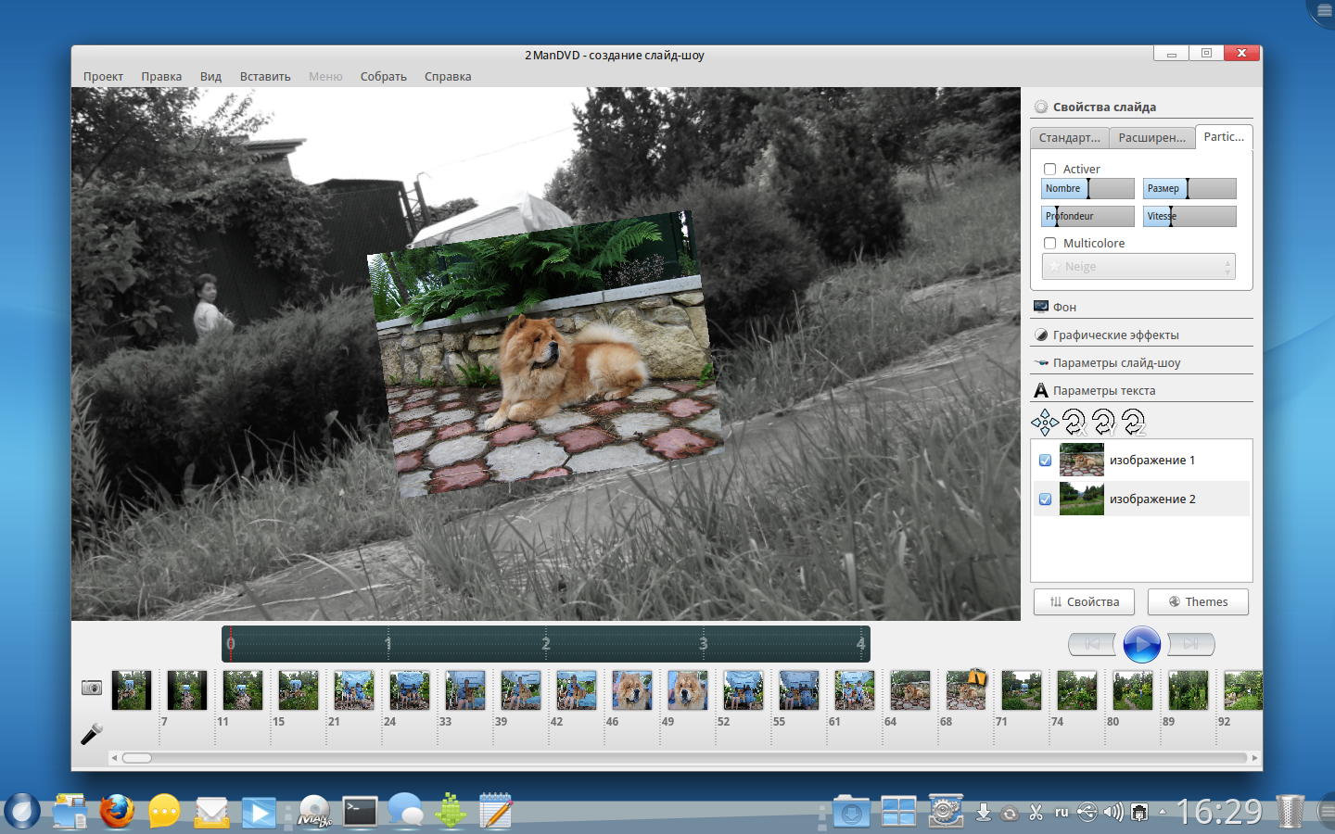
Task: Open Firefox from the taskbar
Action: (x=117, y=812)
